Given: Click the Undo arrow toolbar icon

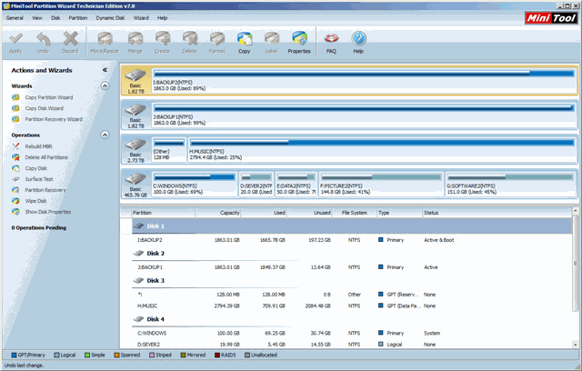Looking at the screenshot, I should [x=43, y=43].
